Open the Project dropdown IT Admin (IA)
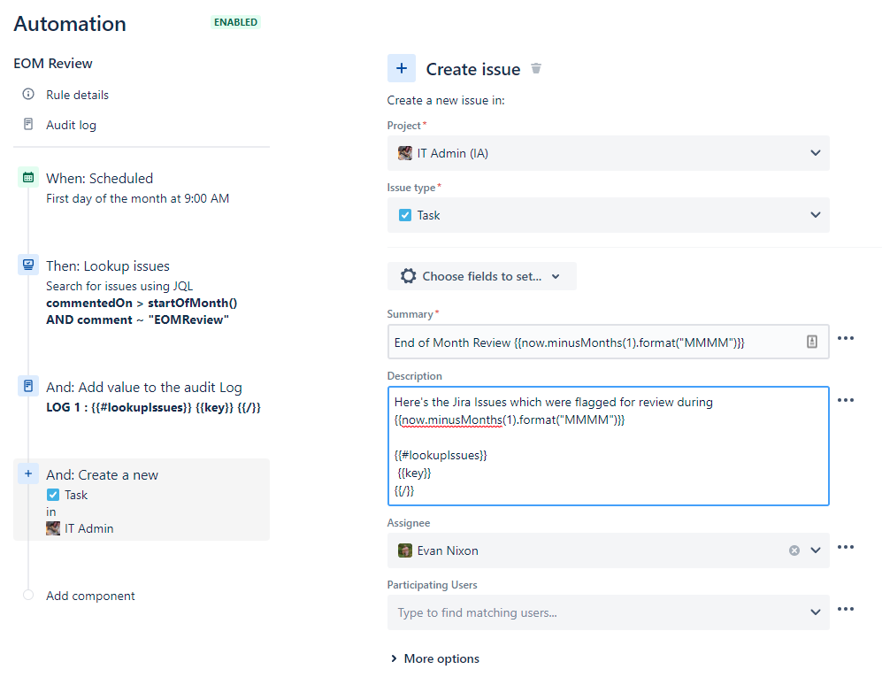The height and width of the screenshot is (685, 882). point(608,153)
